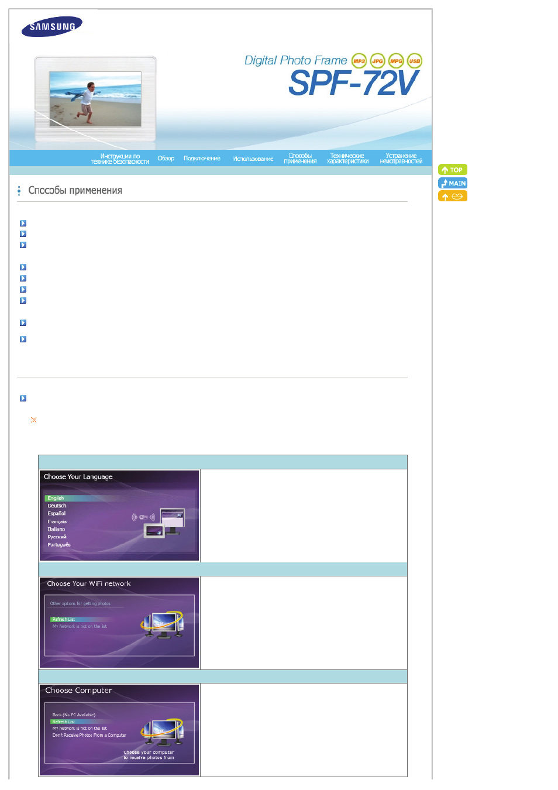Select Português in the language list

(x=58, y=545)
